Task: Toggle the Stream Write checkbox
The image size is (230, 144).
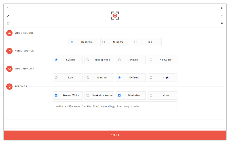Action: (x=56, y=96)
